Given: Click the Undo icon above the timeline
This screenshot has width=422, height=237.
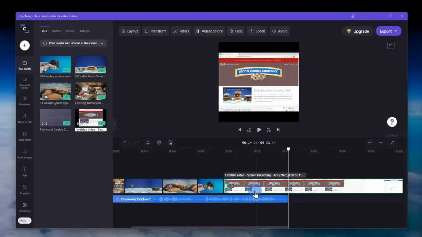Looking at the screenshot, I should pos(126,142).
